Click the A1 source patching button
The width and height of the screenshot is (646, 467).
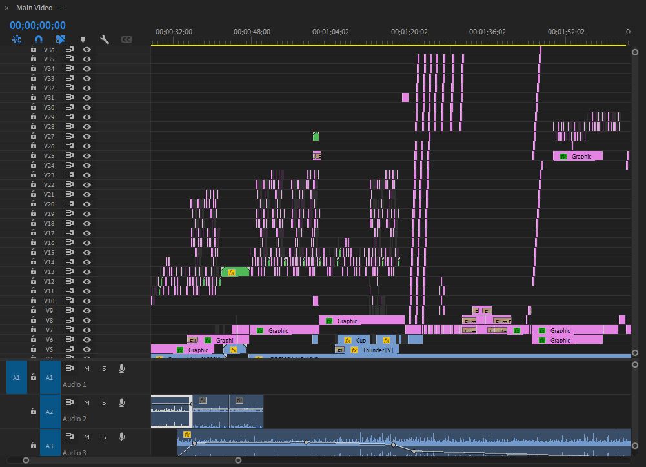pos(17,377)
